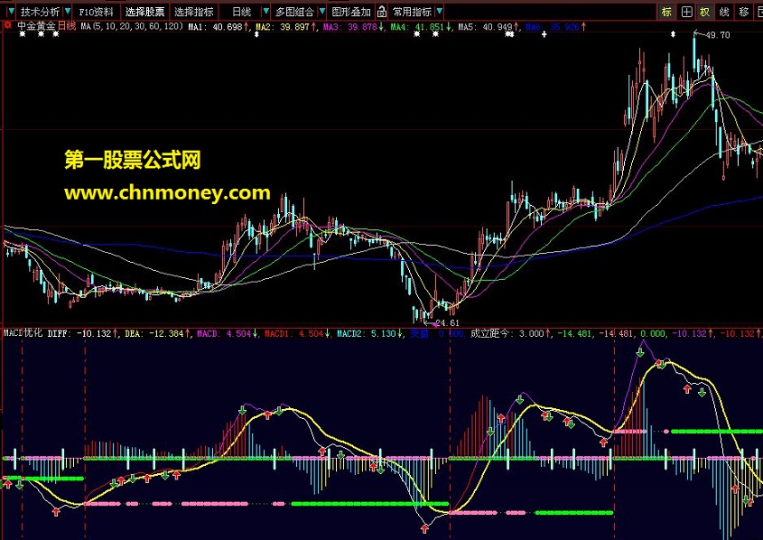
Task: Click the info marker left of 49.70
Action: click(673, 34)
